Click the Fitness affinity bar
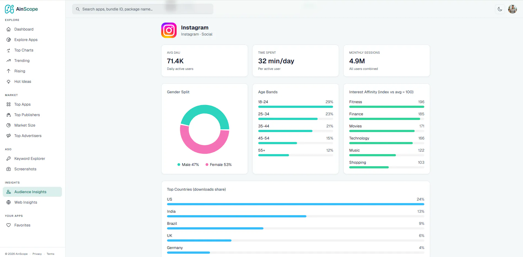 [x=387, y=107]
